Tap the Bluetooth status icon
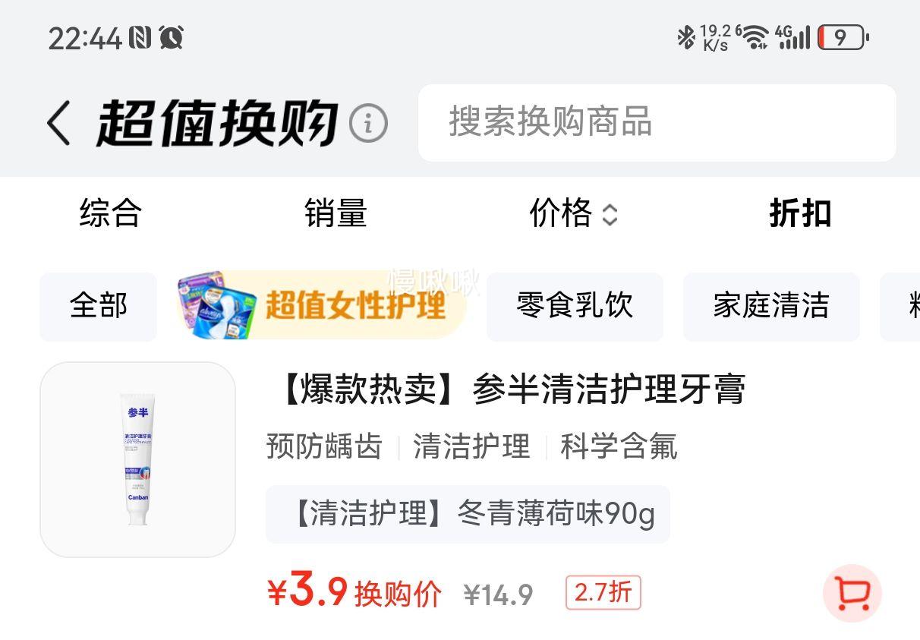Viewport: 920px width, 640px height. [x=686, y=36]
